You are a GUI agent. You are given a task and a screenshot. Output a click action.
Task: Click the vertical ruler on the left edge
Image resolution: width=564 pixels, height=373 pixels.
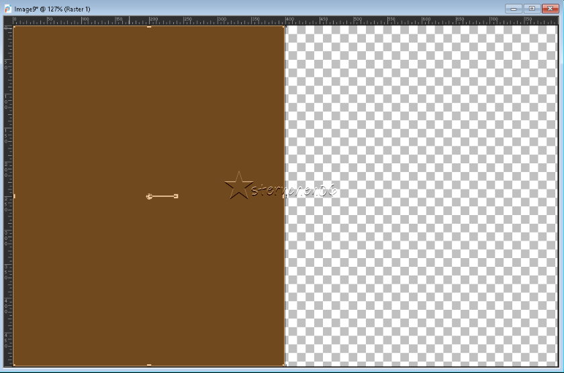(8, 196)
